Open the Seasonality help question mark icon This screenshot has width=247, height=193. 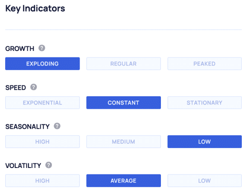click(57, 126)
